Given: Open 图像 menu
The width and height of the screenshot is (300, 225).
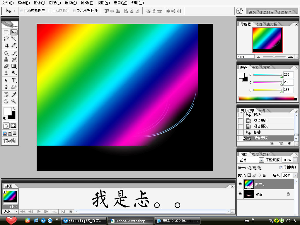Looking at the screenshot, I should pos(40,3).
